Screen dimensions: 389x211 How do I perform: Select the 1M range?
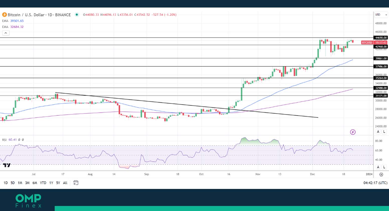[20, 183]
